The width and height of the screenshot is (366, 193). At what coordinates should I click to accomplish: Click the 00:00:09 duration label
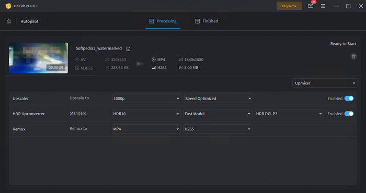click(56, 68)
